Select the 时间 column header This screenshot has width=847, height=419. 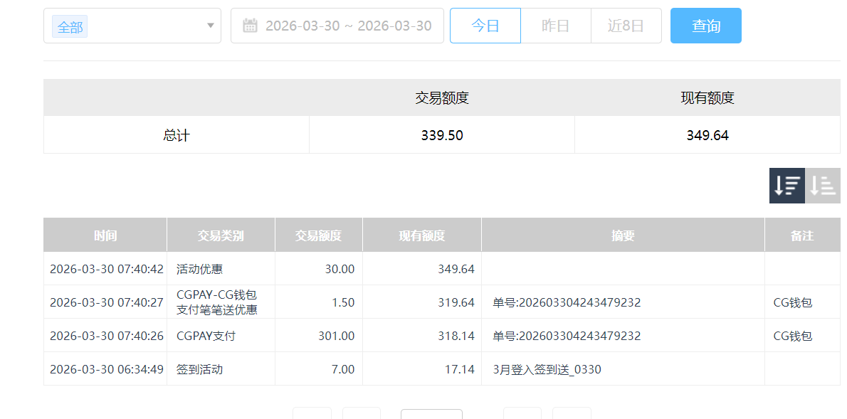105,234
